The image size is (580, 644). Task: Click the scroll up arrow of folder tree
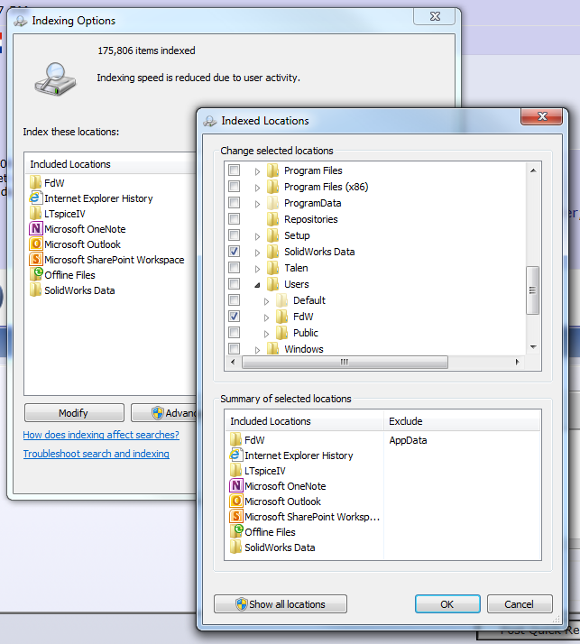pyautogui.click(x=533, y=170)
